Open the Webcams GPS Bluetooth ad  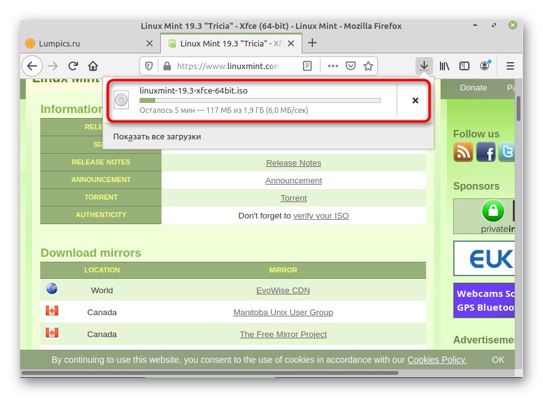tap(484, 301)
